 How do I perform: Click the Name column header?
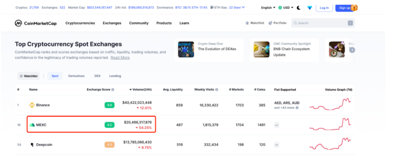[x=33, y=90]
